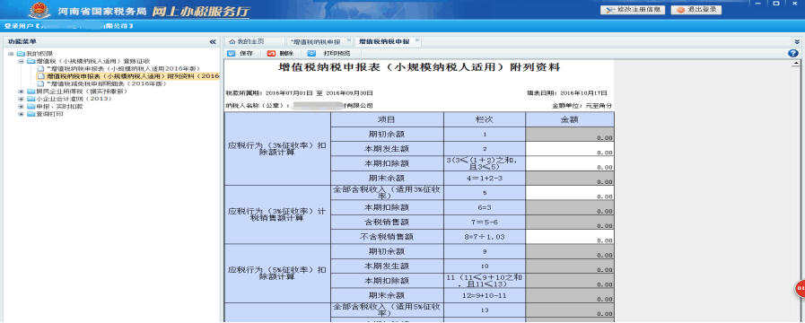Viewport: 805px width, 323px height.
Task: Click the folder icon beside 我的权限
Action: pos(20,54)
